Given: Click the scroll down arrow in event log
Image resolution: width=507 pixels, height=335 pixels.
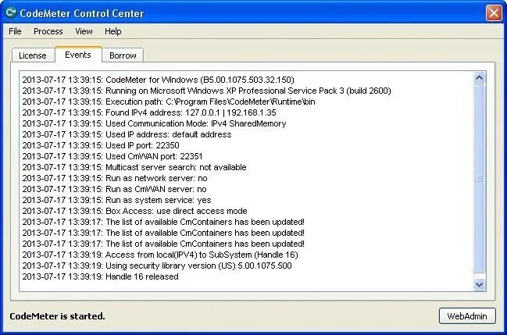Looking at the screenshot, I should 479,284.
